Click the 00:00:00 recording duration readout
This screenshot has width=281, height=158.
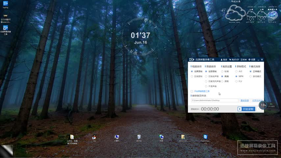[x=210, y=109]
